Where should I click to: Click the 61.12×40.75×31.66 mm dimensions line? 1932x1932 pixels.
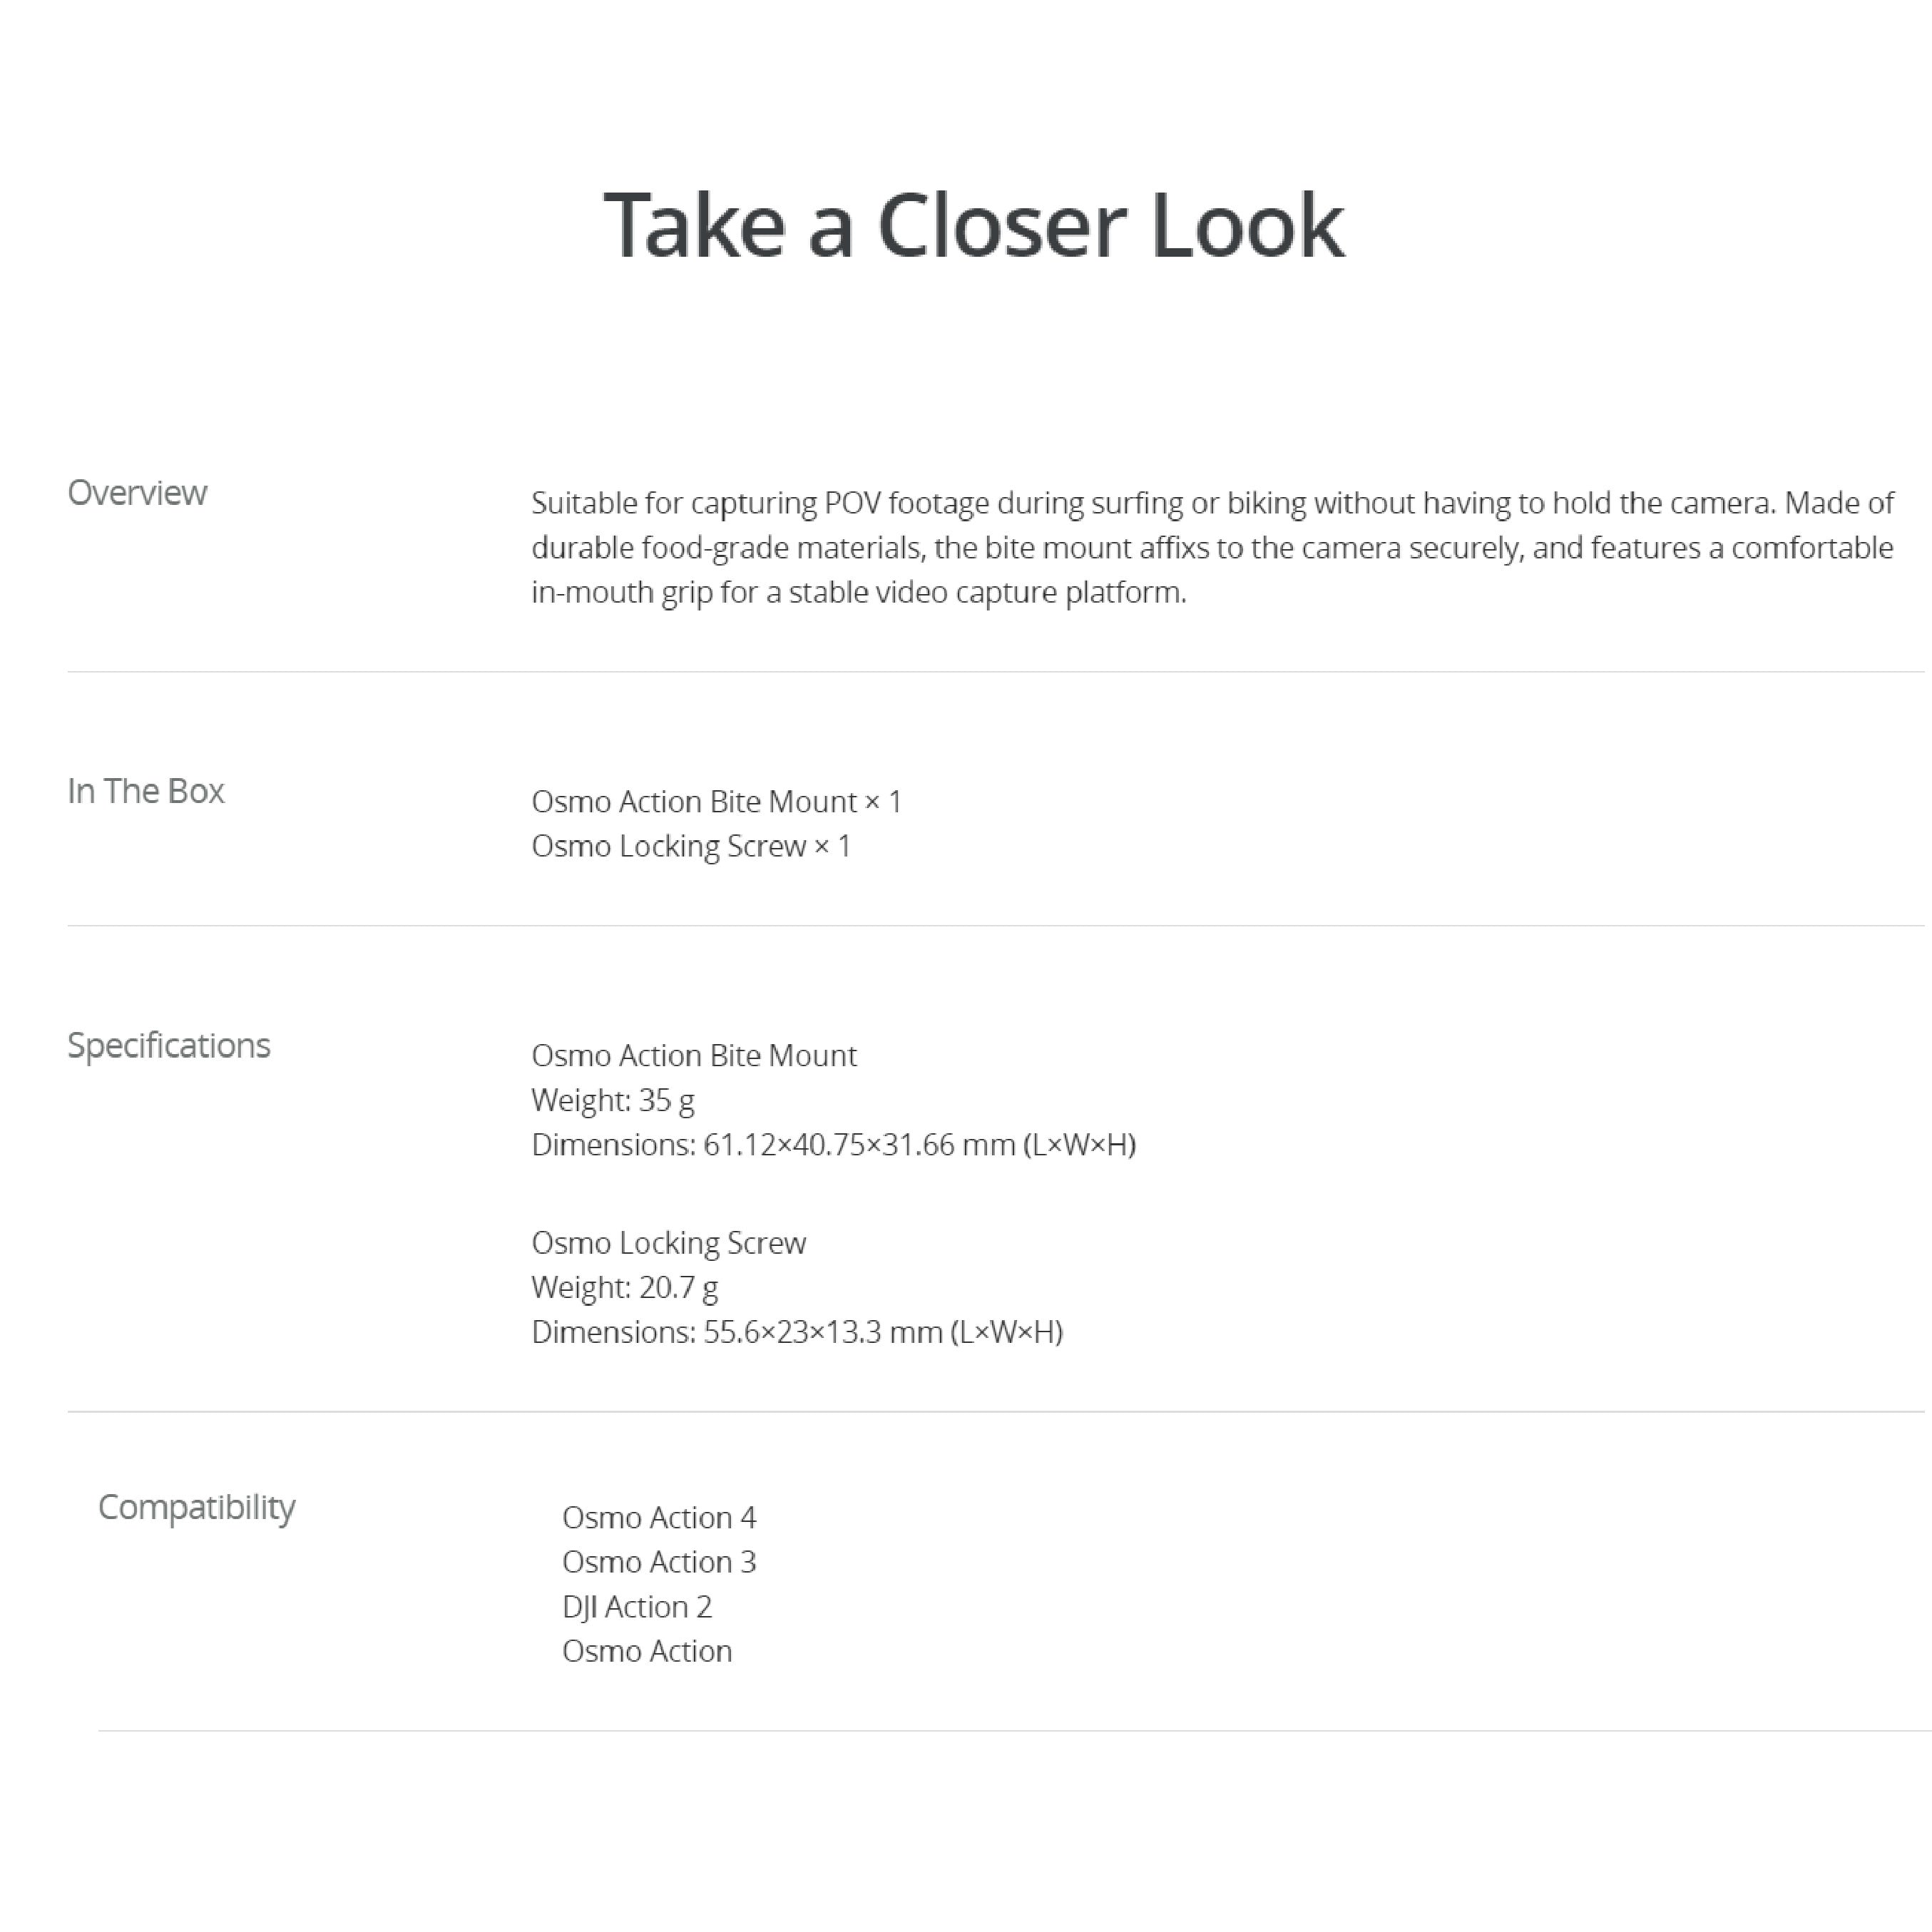[833, 1144]
